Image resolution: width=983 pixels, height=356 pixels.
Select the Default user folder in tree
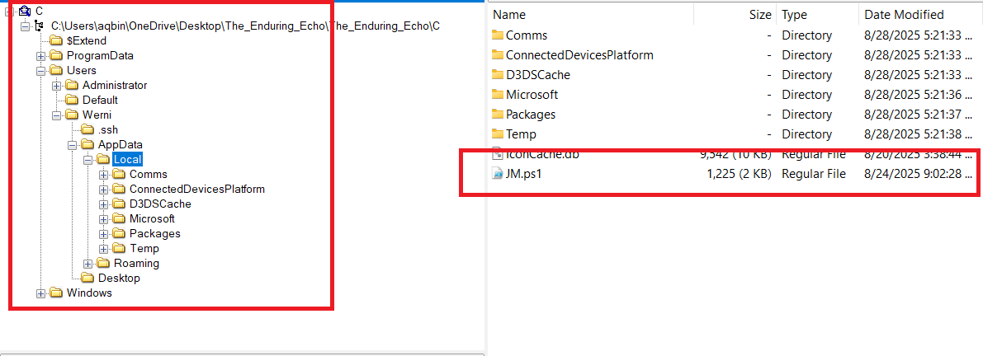[100, 101]
